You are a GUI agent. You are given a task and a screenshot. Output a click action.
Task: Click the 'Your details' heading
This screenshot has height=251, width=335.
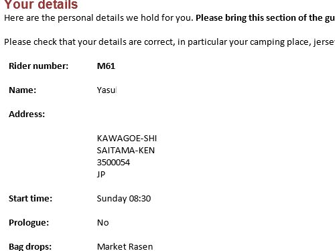click(41, 5)
